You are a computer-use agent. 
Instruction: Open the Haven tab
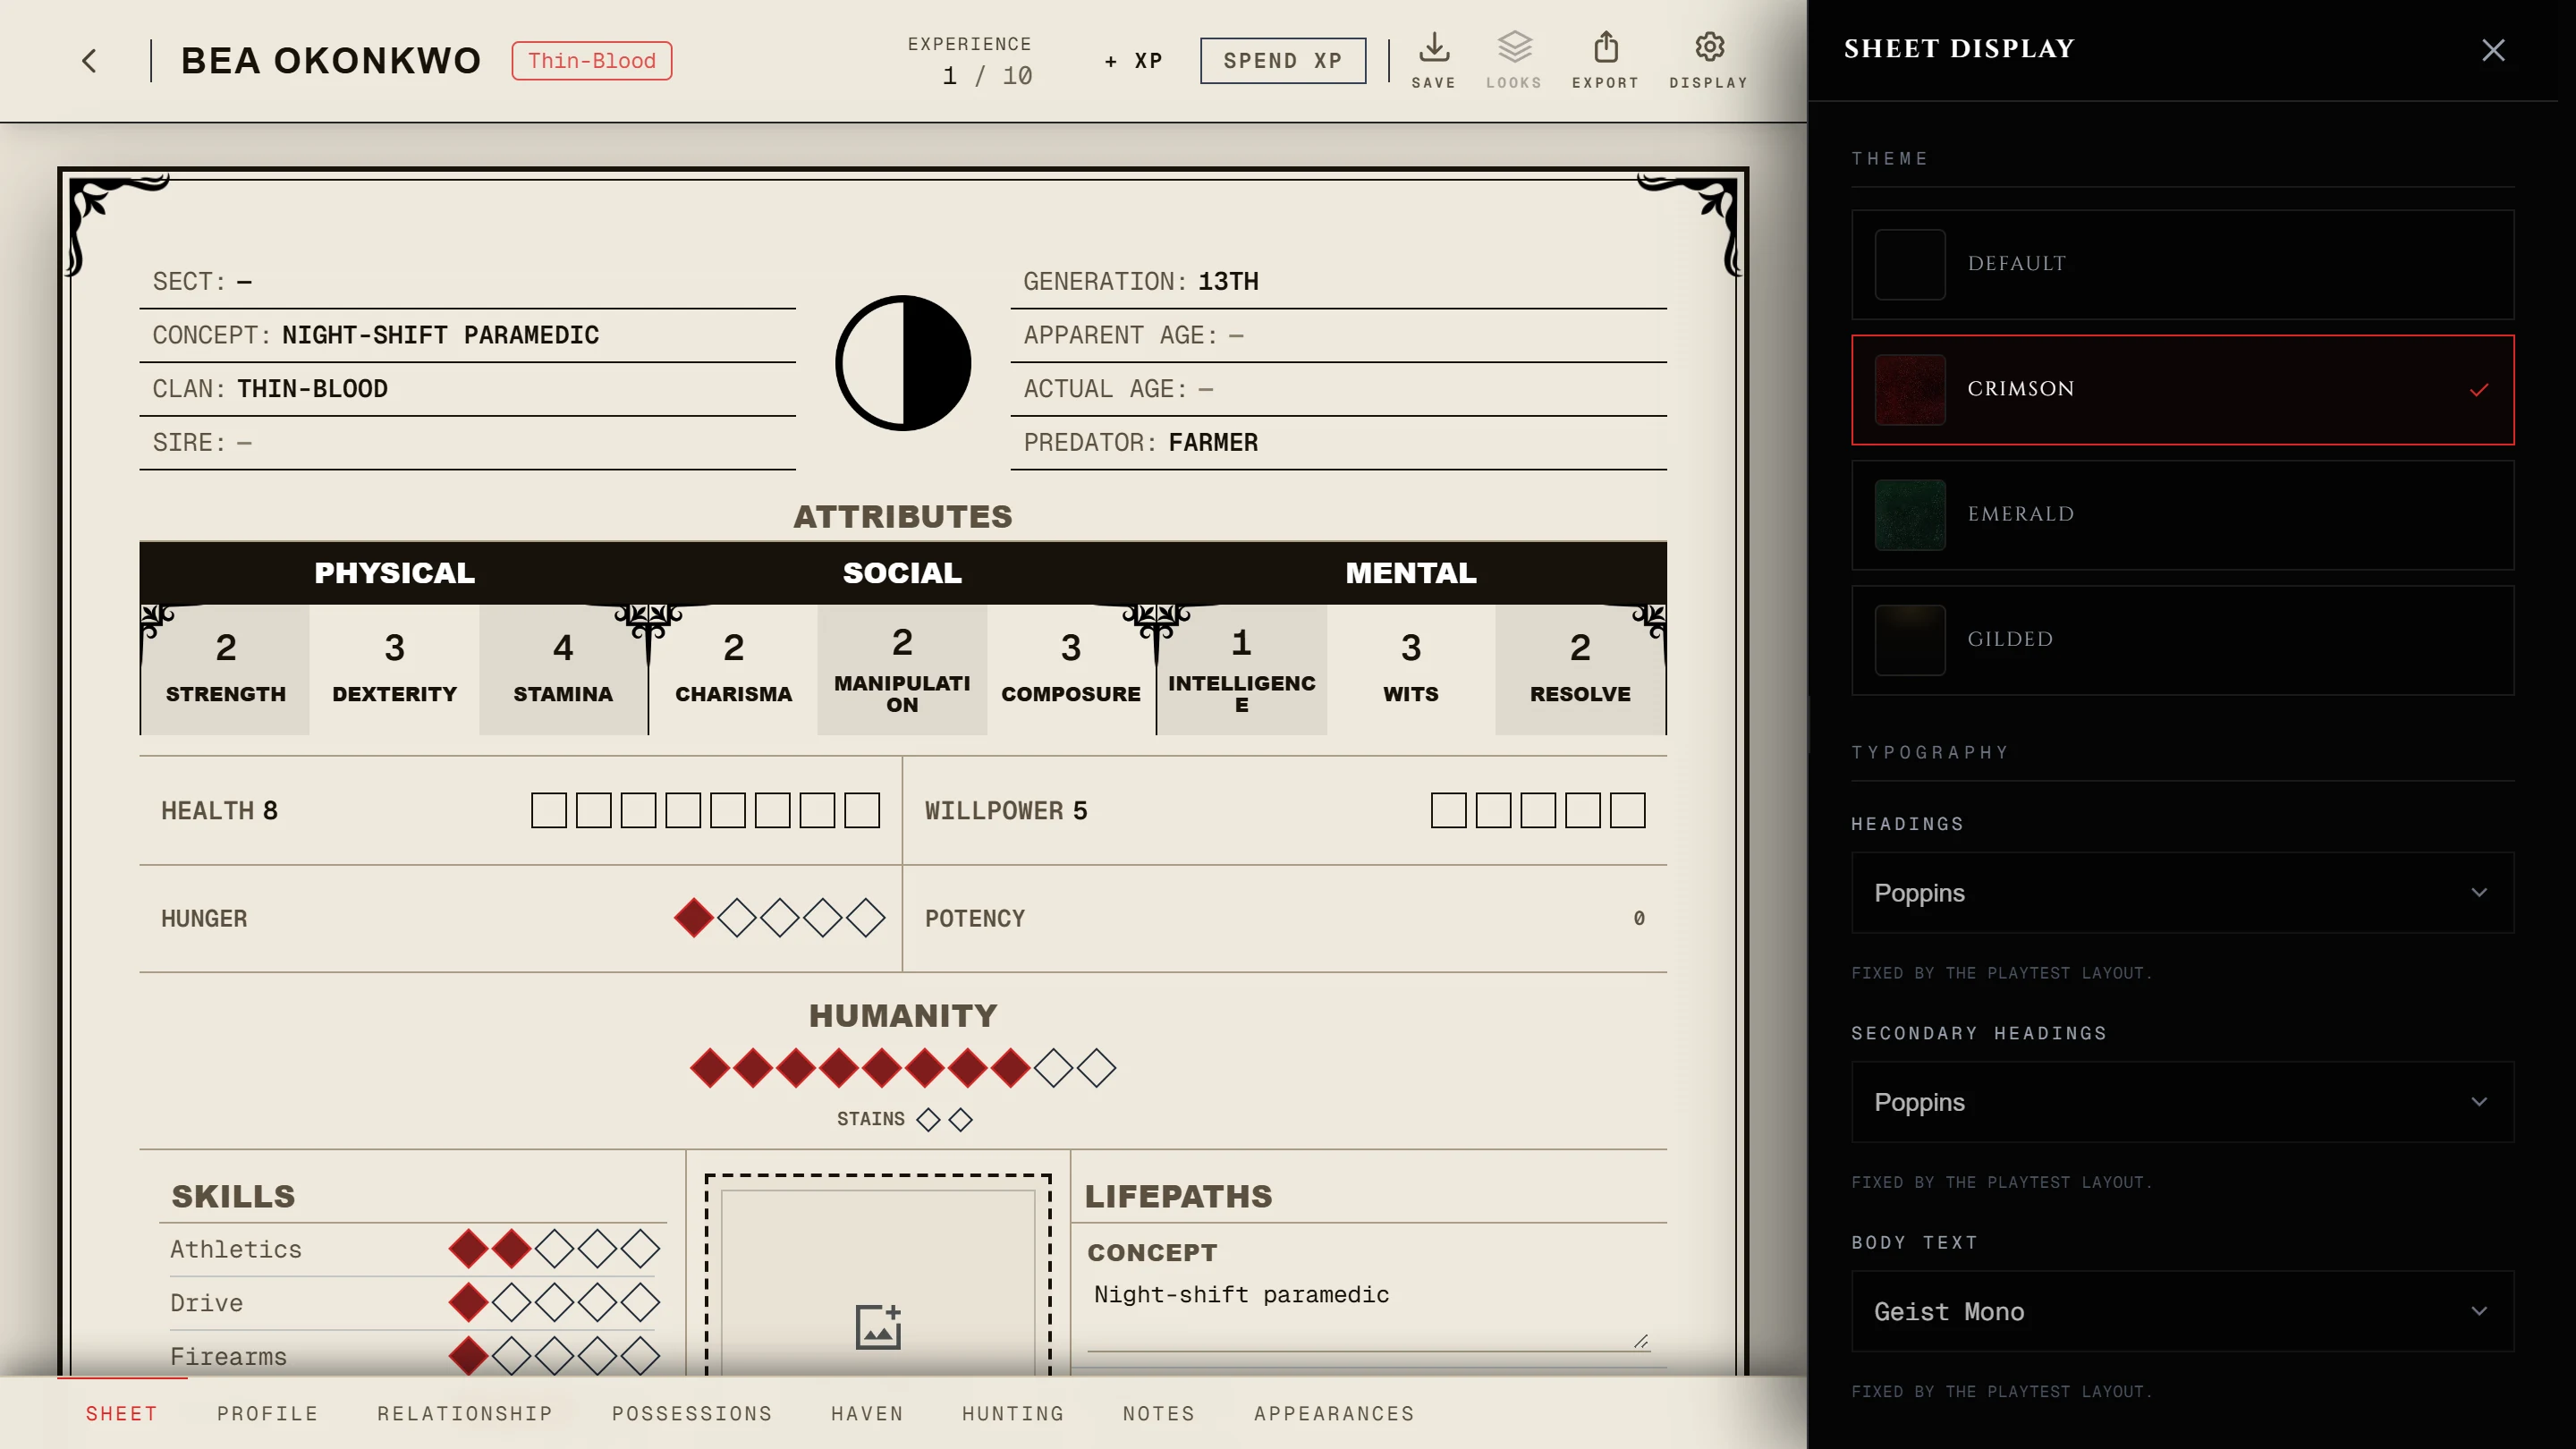click(867, 1413)
